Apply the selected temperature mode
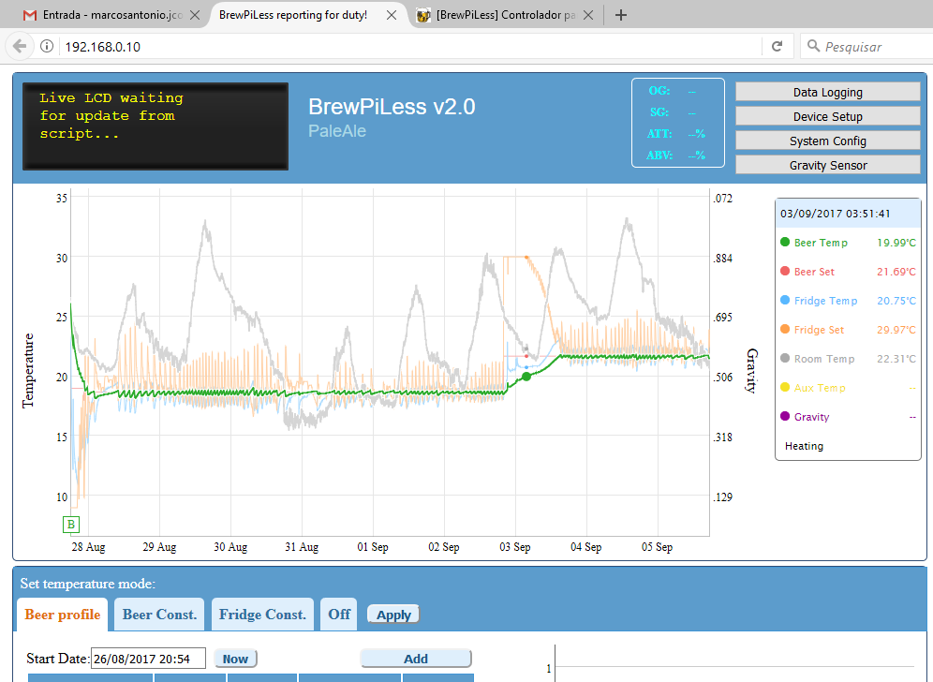The width and height of the screenshot is (933, 682). pos(393,615)
